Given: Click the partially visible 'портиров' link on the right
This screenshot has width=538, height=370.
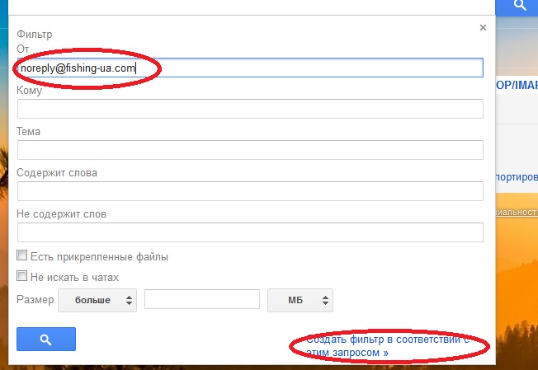Looking at the screenshot, I should coord(515,176).
